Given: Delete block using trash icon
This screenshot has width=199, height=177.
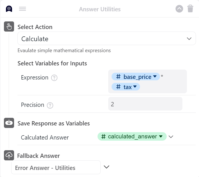Looking at the screenshot, I should click(x=190, y=9).
